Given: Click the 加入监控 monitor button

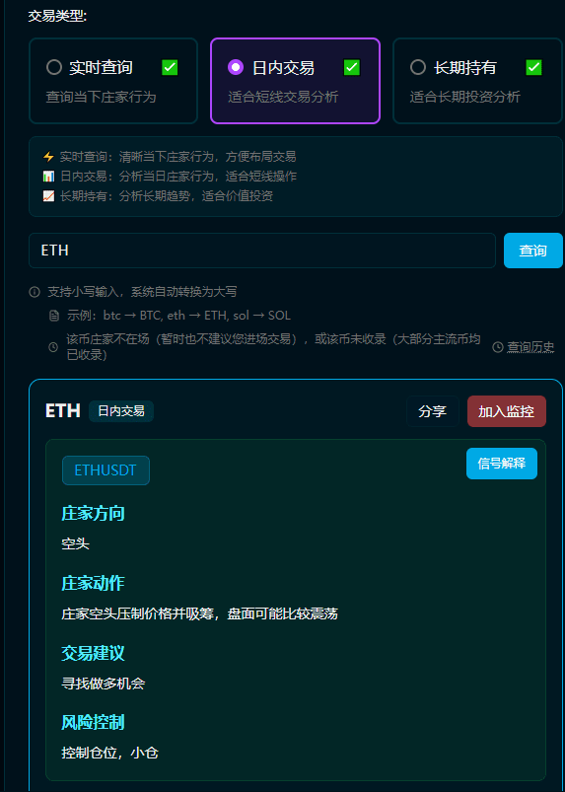Looking at the screenshot, I should tap(507, 411).
